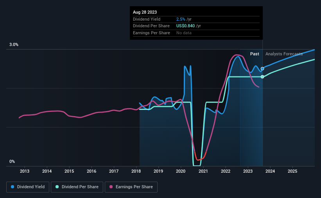Click the red negative earnings line segment
Viewport: 321px width, 198px height.
199,159
